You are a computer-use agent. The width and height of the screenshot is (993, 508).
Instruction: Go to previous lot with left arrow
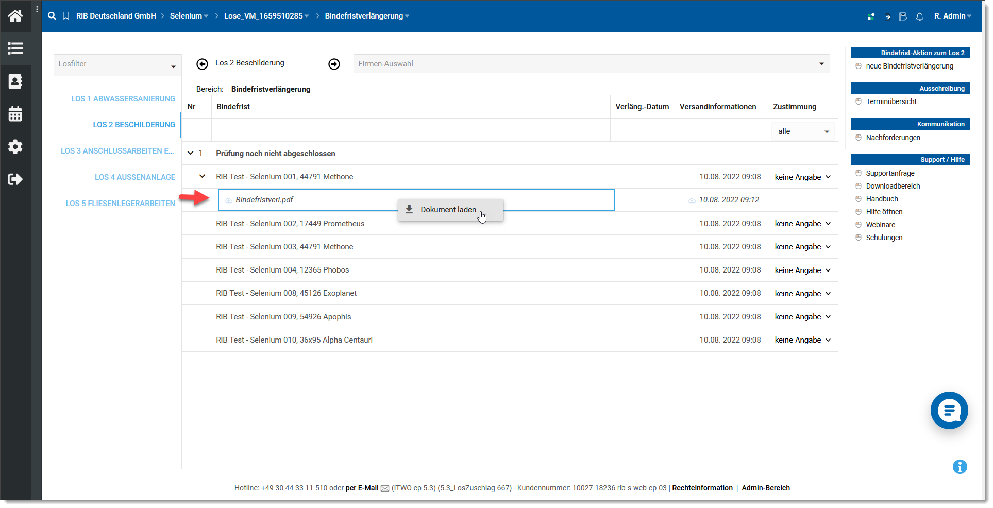click(202, 64)
